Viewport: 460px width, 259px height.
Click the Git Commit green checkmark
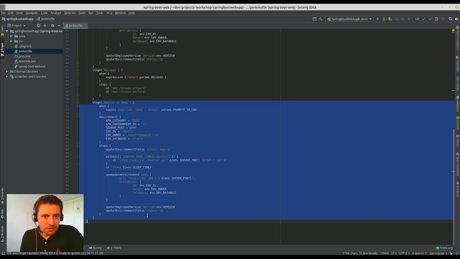click(x=430, y=19)
